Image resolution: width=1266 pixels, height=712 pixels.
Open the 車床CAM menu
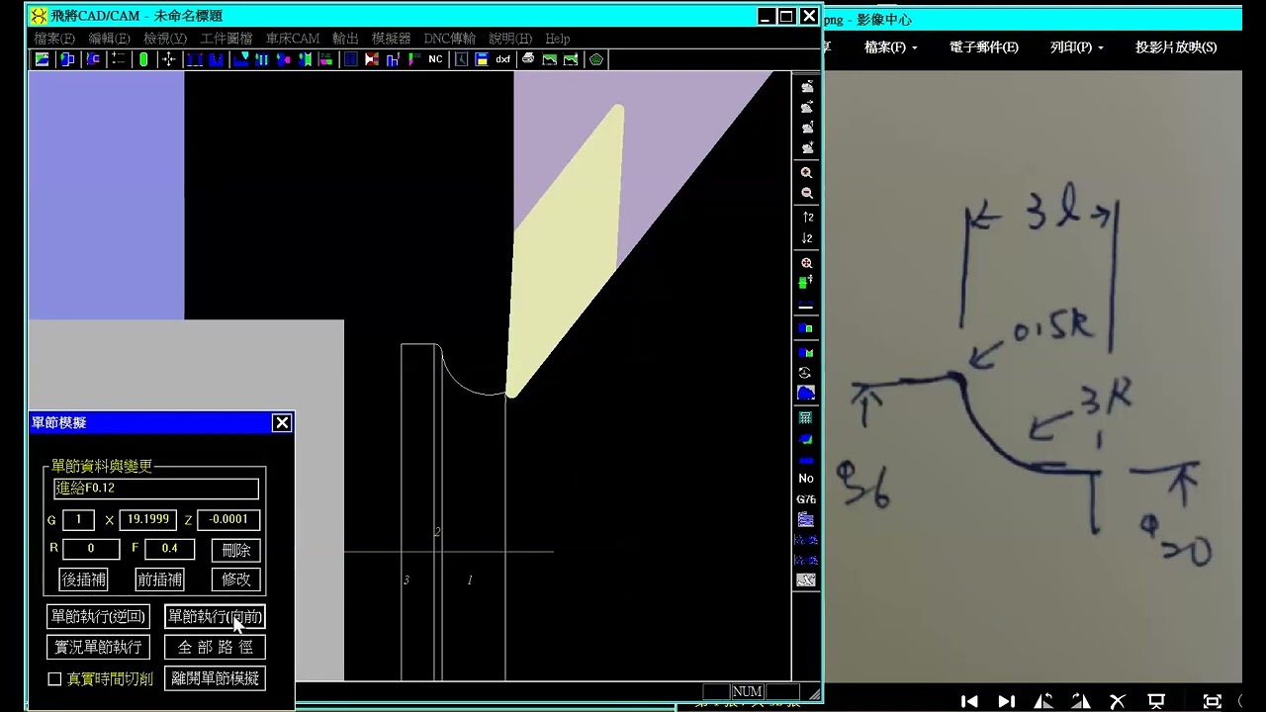pos(293,39)
